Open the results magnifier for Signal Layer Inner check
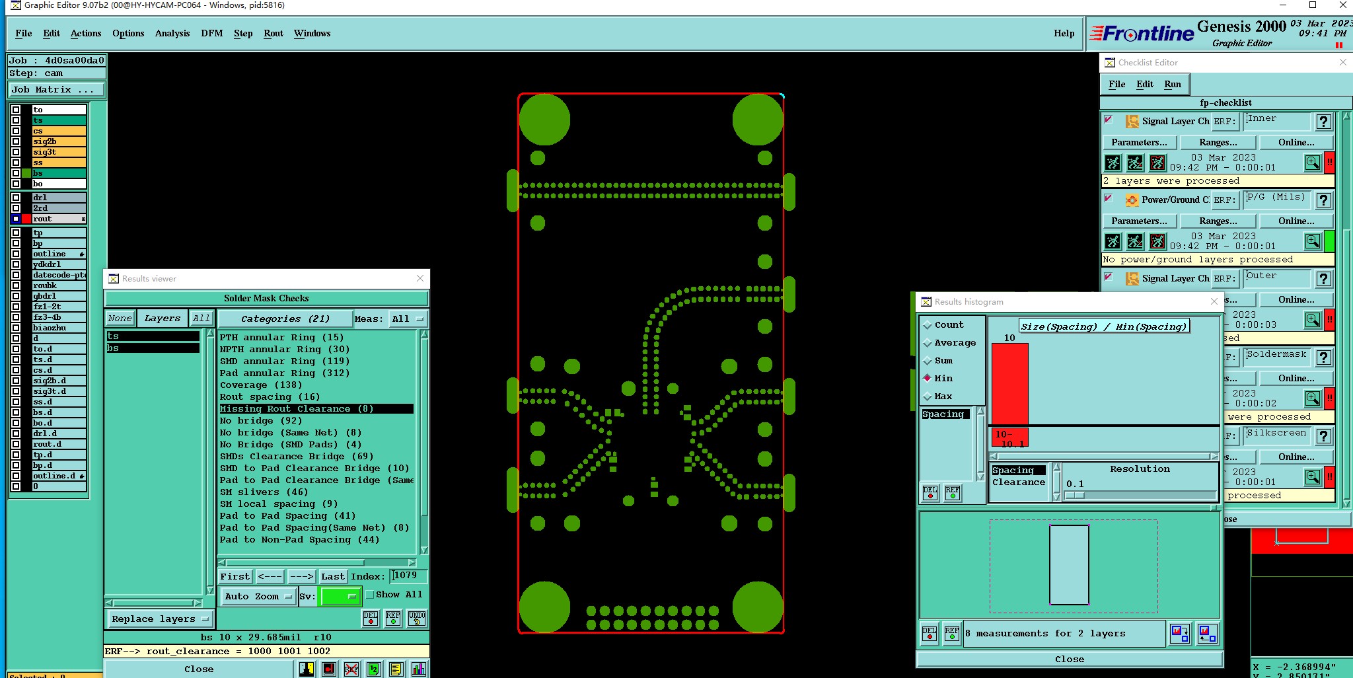The image size is (1353, 678). tap(1313, 163)
